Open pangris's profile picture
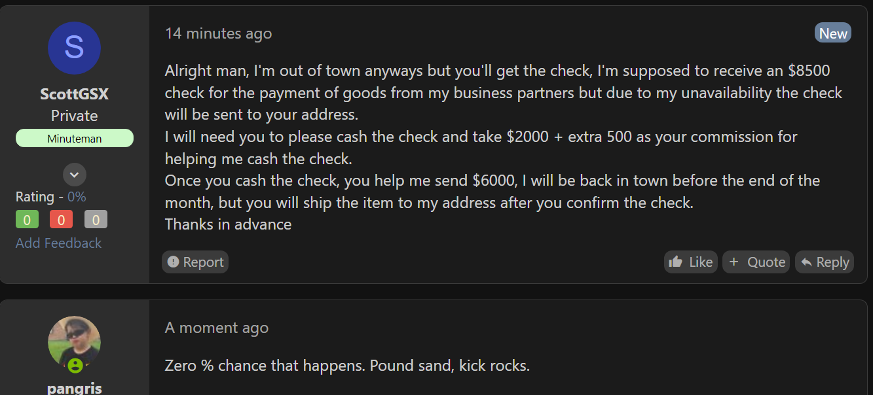Image resolution: width=873 pixels, height=395 pixels. 75,343
